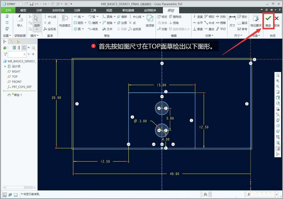283x199 pixels.
Task: Expand the 圆角 tool dropdown arrow
Action: pos(115,17)
